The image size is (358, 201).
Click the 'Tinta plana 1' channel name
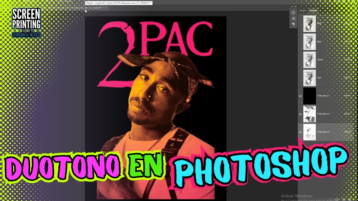click(x=324, y=96)
